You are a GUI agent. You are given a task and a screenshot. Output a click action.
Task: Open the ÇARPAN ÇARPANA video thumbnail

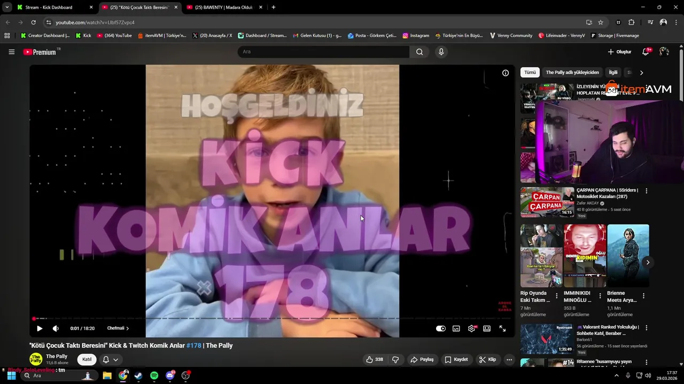click(547, 202)
